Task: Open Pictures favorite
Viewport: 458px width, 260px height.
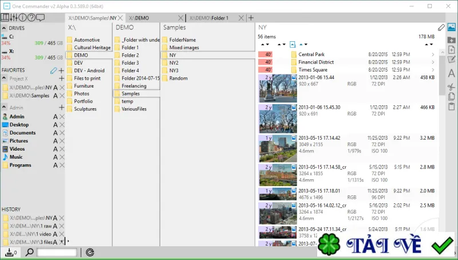Action: point(19,141)
